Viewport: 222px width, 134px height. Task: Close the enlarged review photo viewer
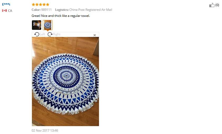point(95,35)
